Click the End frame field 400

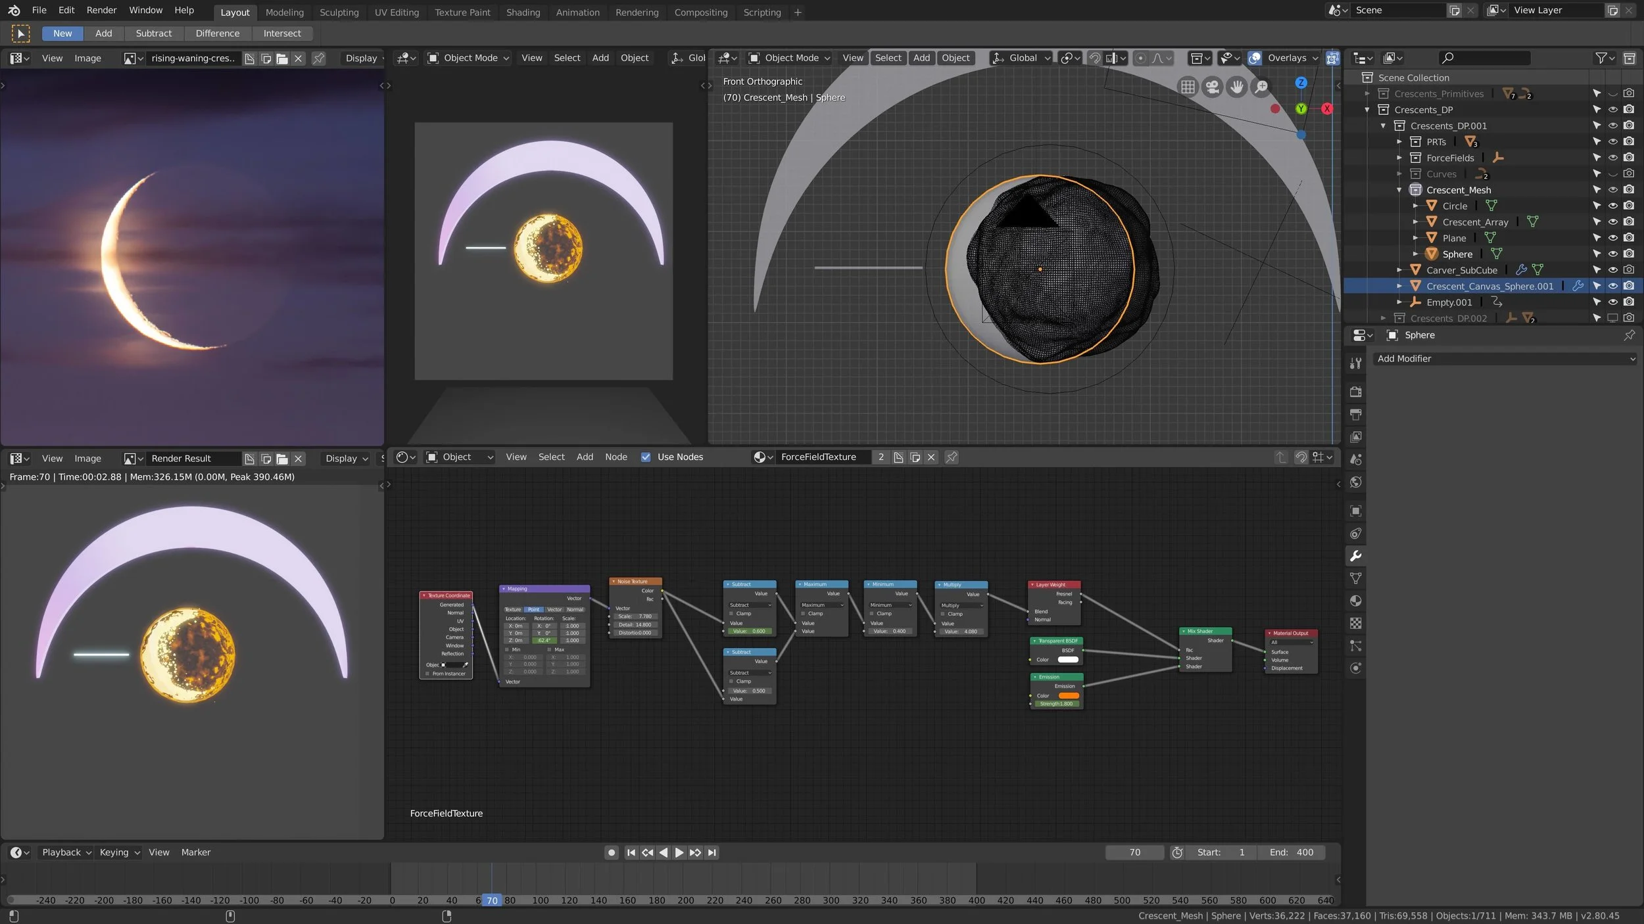(x=1290, y=853)
